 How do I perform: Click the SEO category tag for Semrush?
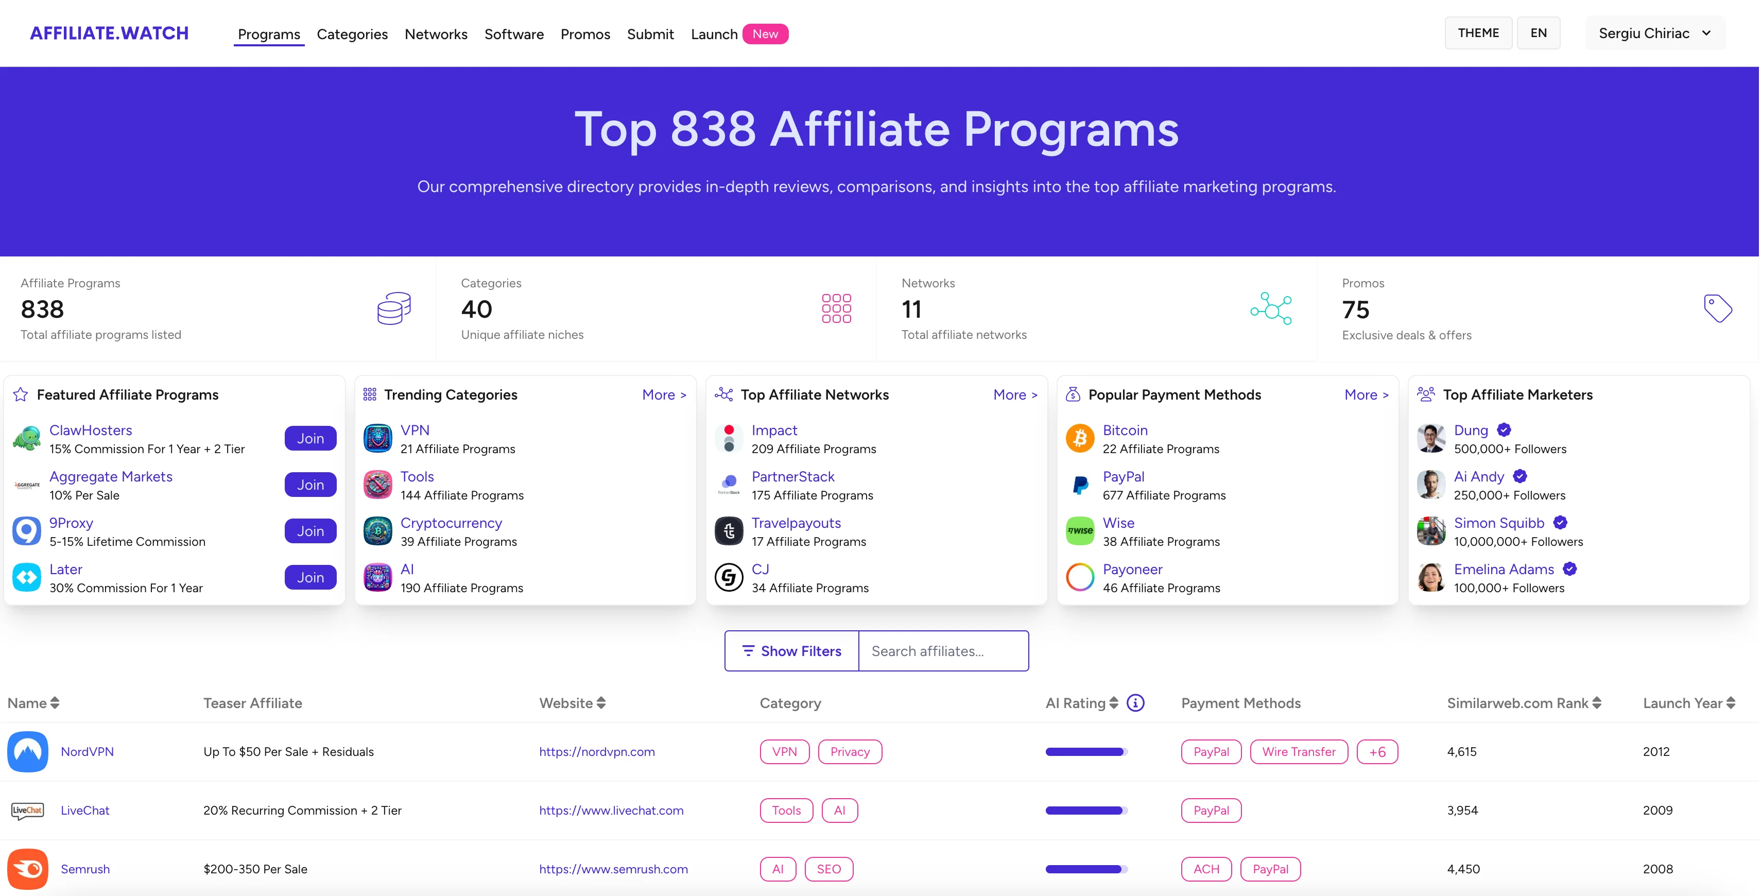tap(828, 869)
